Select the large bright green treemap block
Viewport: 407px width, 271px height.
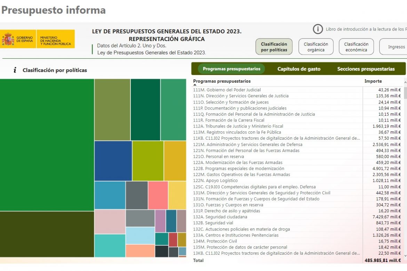[47, 145]
